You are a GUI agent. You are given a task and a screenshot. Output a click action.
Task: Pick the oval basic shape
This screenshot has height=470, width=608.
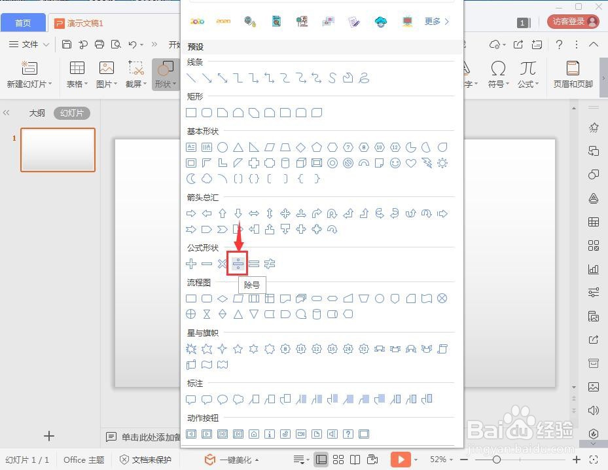[x=222, y=147]
